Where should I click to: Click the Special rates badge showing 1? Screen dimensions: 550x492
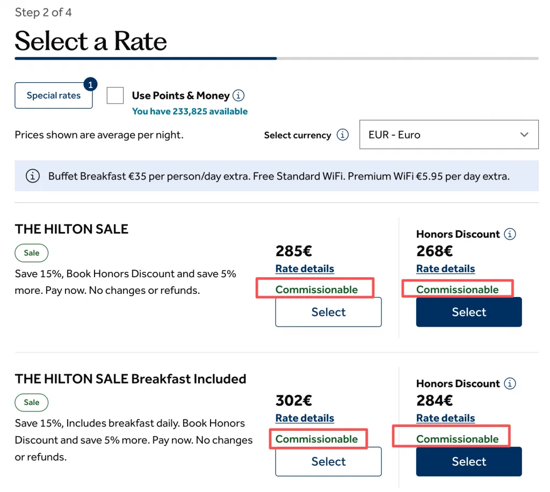(90, 84)
